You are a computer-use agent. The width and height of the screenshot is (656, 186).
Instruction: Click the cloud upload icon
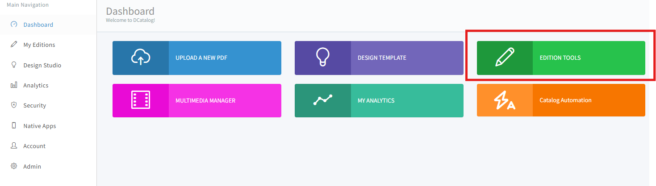click(141, 58)
